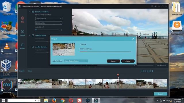Click the timeline zoom in icon
The image size is (184, 103).
(149, 71)
